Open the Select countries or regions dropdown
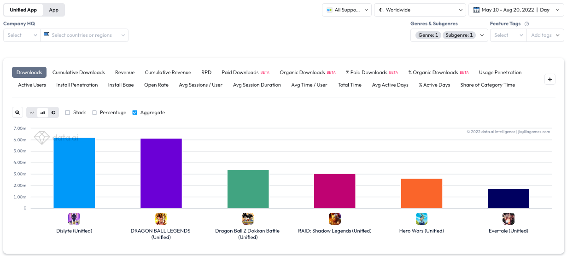The image size is (567, 256). [x=84, y=35]
